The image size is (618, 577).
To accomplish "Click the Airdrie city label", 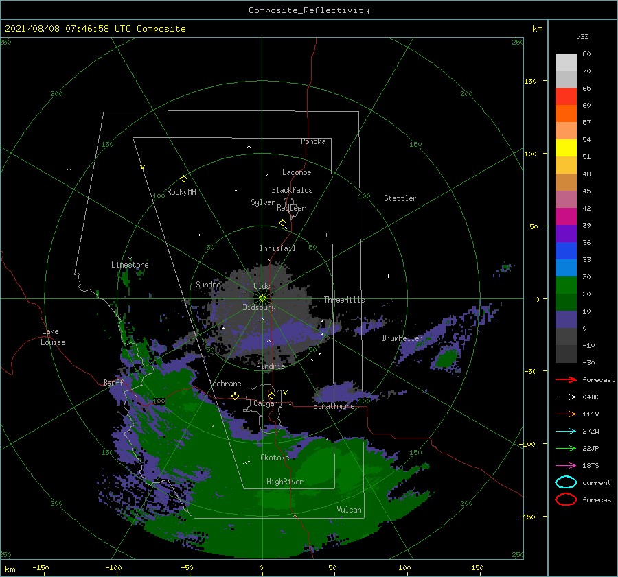I will [x=271, y=366].
